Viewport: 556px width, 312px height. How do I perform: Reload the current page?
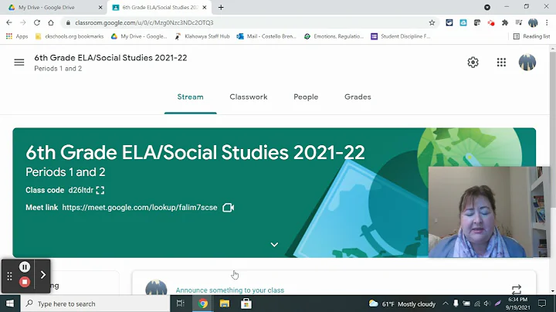(37, 22)
